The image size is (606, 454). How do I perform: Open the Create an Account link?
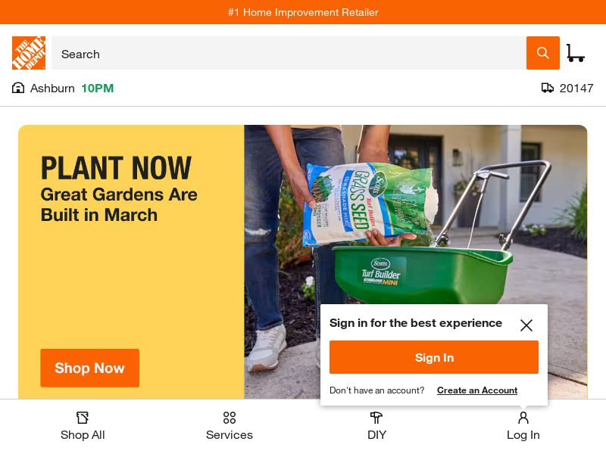(477, 390)
